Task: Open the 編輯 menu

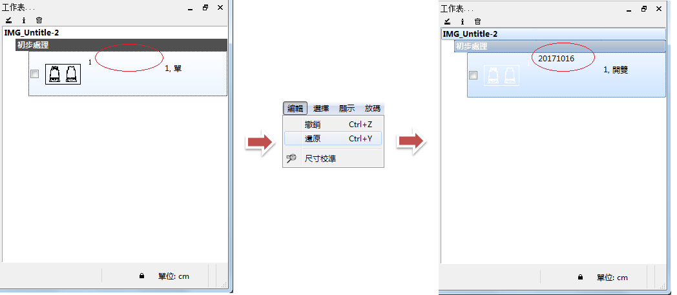Action: click(295, 108)
